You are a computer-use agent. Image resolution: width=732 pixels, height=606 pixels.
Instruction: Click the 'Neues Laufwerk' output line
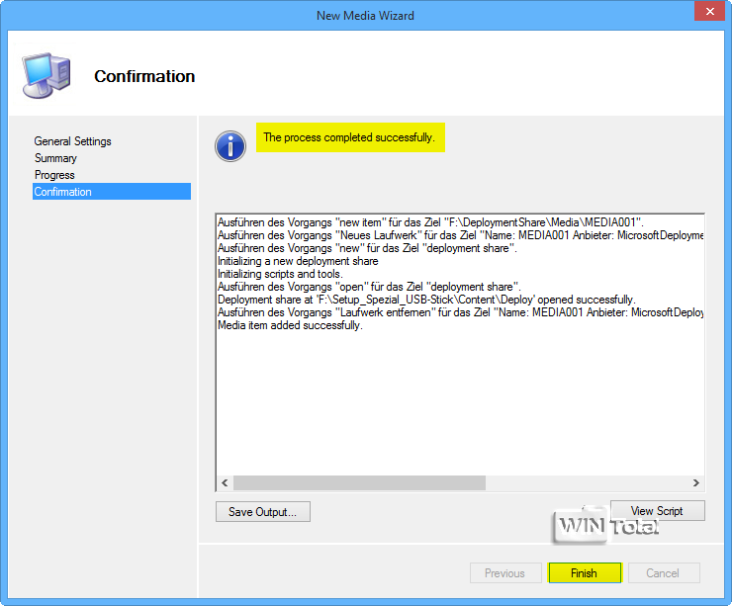click(460, 235)
